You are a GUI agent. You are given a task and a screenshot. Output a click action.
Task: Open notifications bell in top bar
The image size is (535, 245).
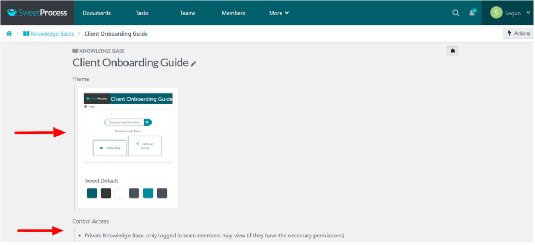(472, 13)
